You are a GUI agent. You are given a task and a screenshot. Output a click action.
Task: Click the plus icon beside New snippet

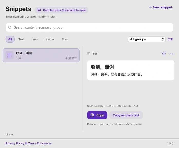coord(150,7)
